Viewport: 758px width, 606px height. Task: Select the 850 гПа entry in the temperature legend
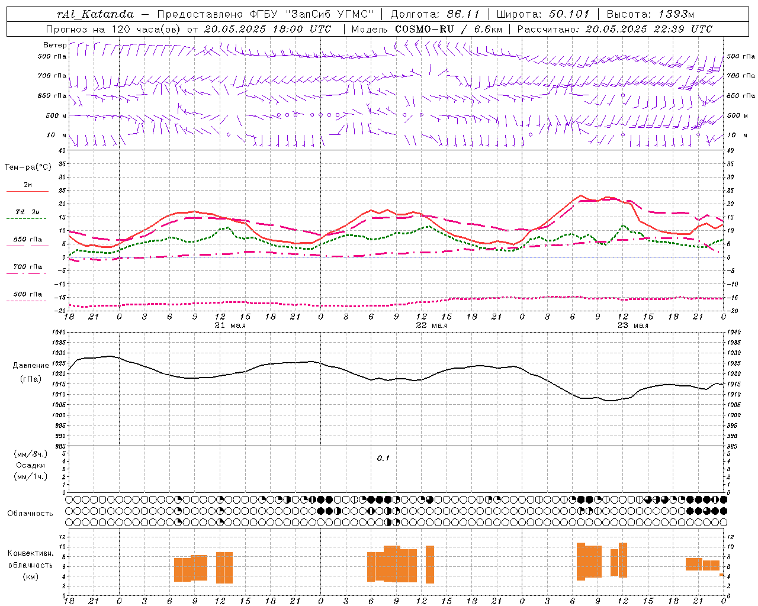27,240
